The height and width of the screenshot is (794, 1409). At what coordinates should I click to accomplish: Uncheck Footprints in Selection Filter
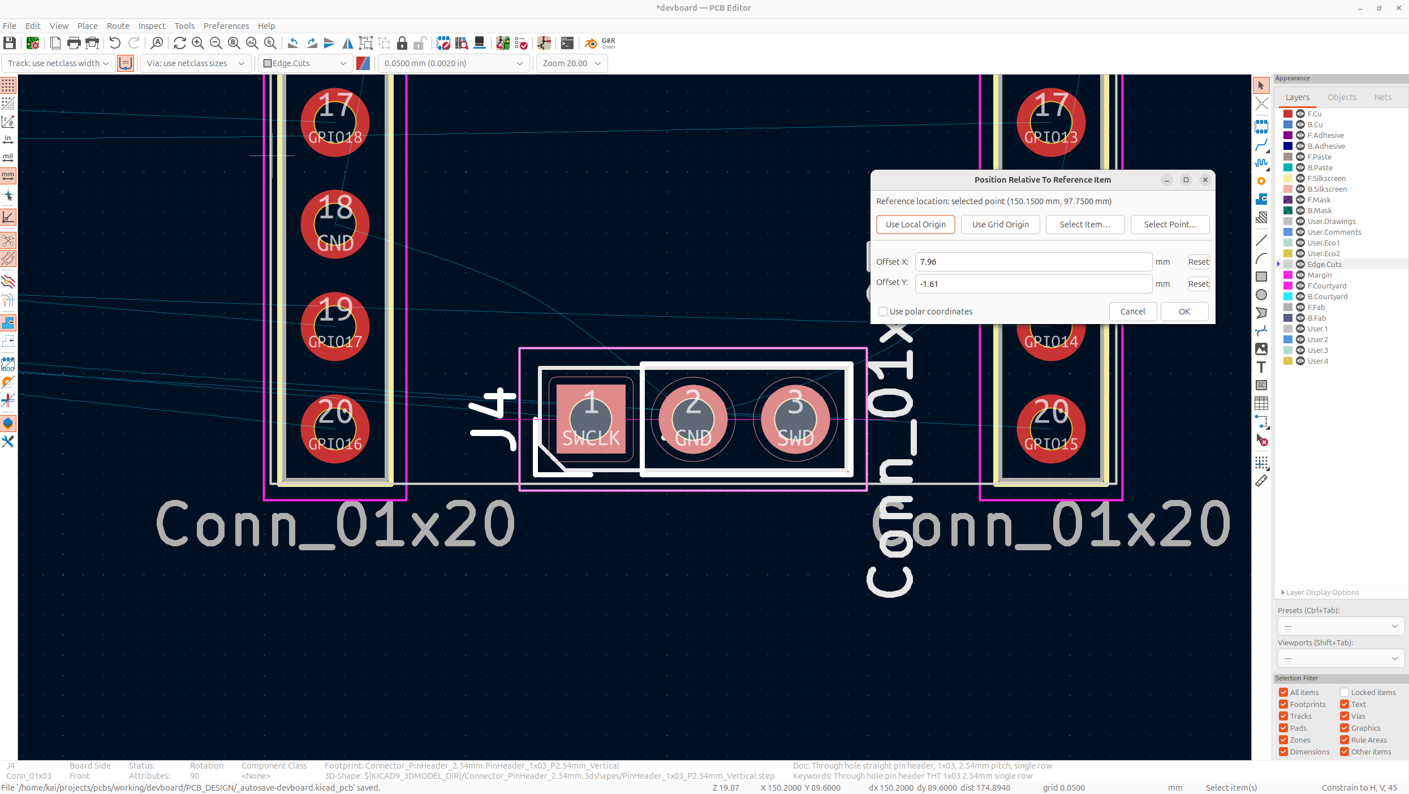click(x=1283, y=704)
